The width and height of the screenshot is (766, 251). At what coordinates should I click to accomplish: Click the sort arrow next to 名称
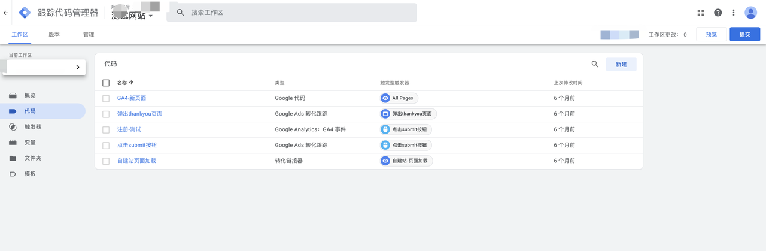point(132,83)
